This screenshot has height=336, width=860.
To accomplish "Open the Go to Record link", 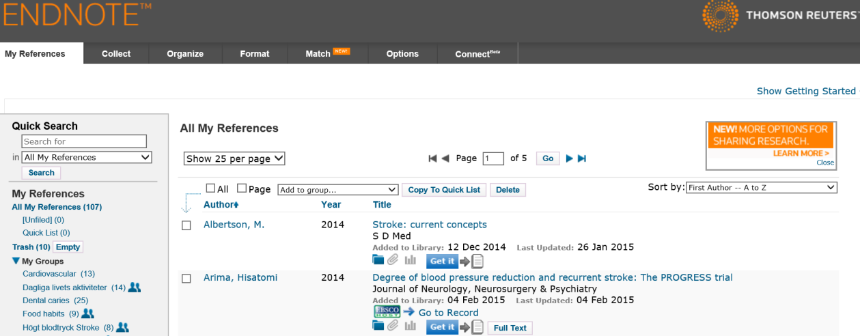I will pos(448,313).
